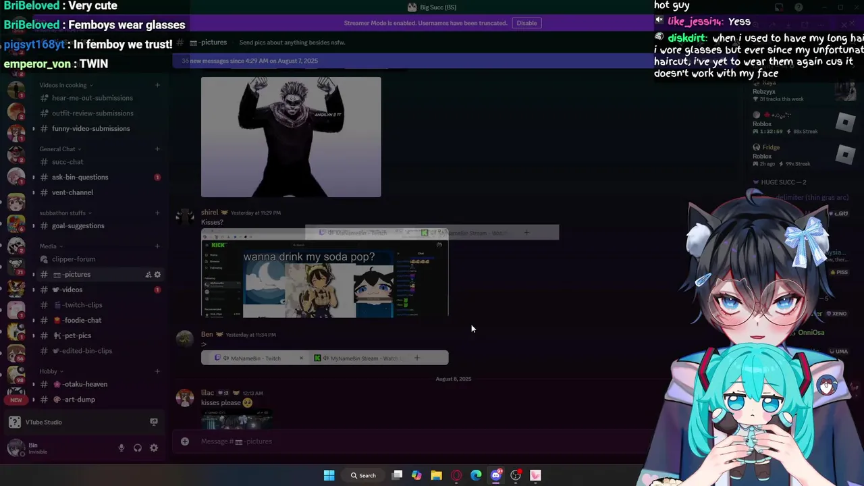Disable Streamer Mode via banner button
The height and width of the screenshot is (486, 864).
pos(526,23)
